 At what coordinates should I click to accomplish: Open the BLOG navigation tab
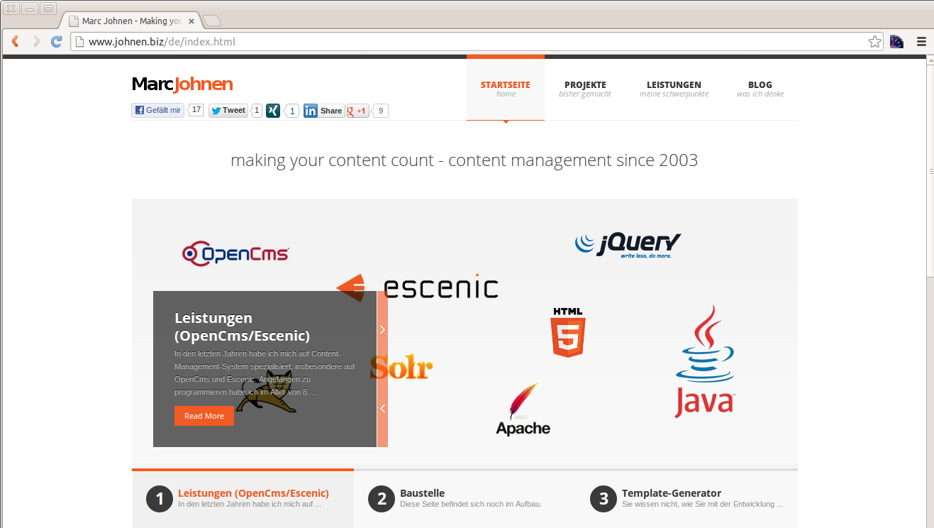pos(760,89)
